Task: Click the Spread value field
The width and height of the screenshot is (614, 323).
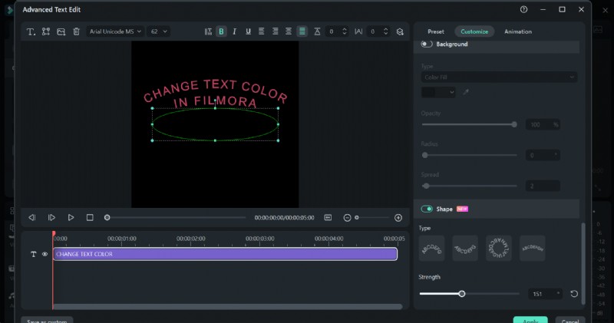Action: coord(543,186)
